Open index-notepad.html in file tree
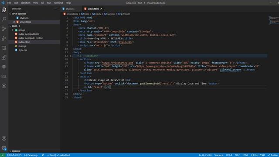 tap(29, 34)
